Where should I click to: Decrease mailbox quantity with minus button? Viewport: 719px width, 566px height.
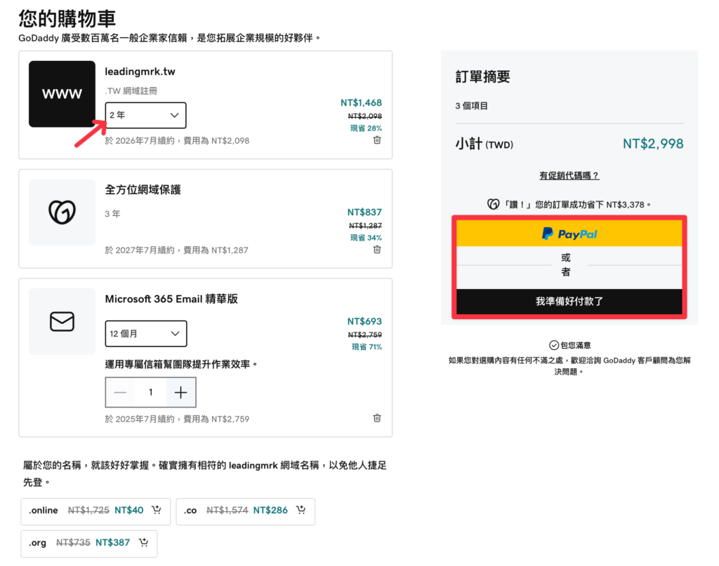point(120,392)
